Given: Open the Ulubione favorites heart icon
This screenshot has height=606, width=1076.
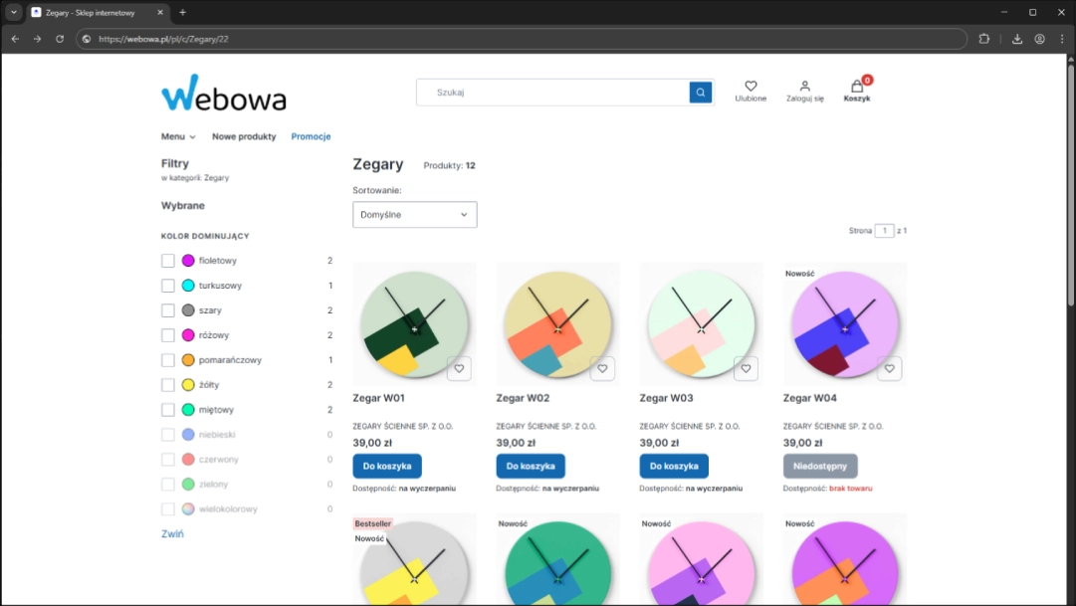Looking at the screenshot, I should pyautogui.click(x=751, y=87).
